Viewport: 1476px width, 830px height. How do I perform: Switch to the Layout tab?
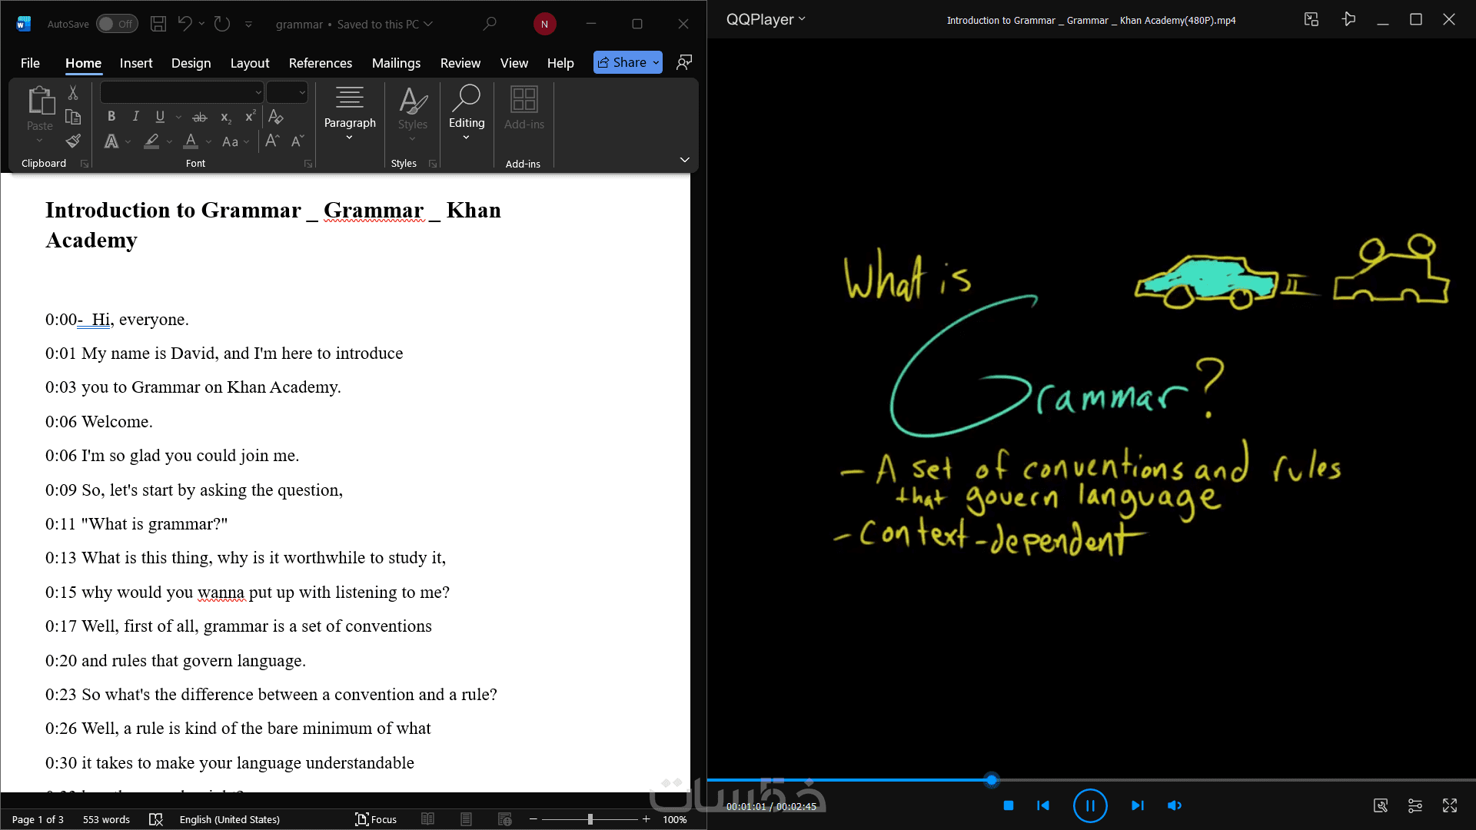point(250,63)
